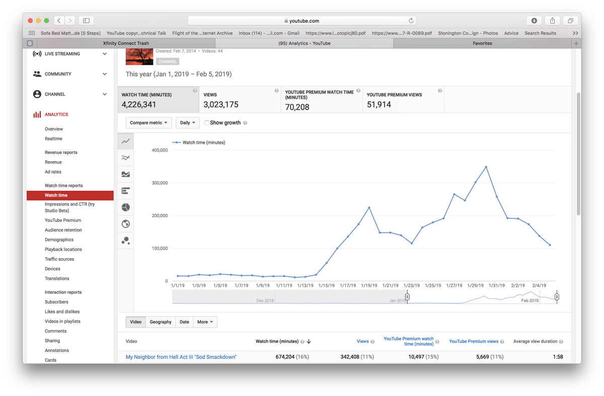Open the Compare metric dropdown
This screenshot has width=604, height=396.
tap(148, 123)
